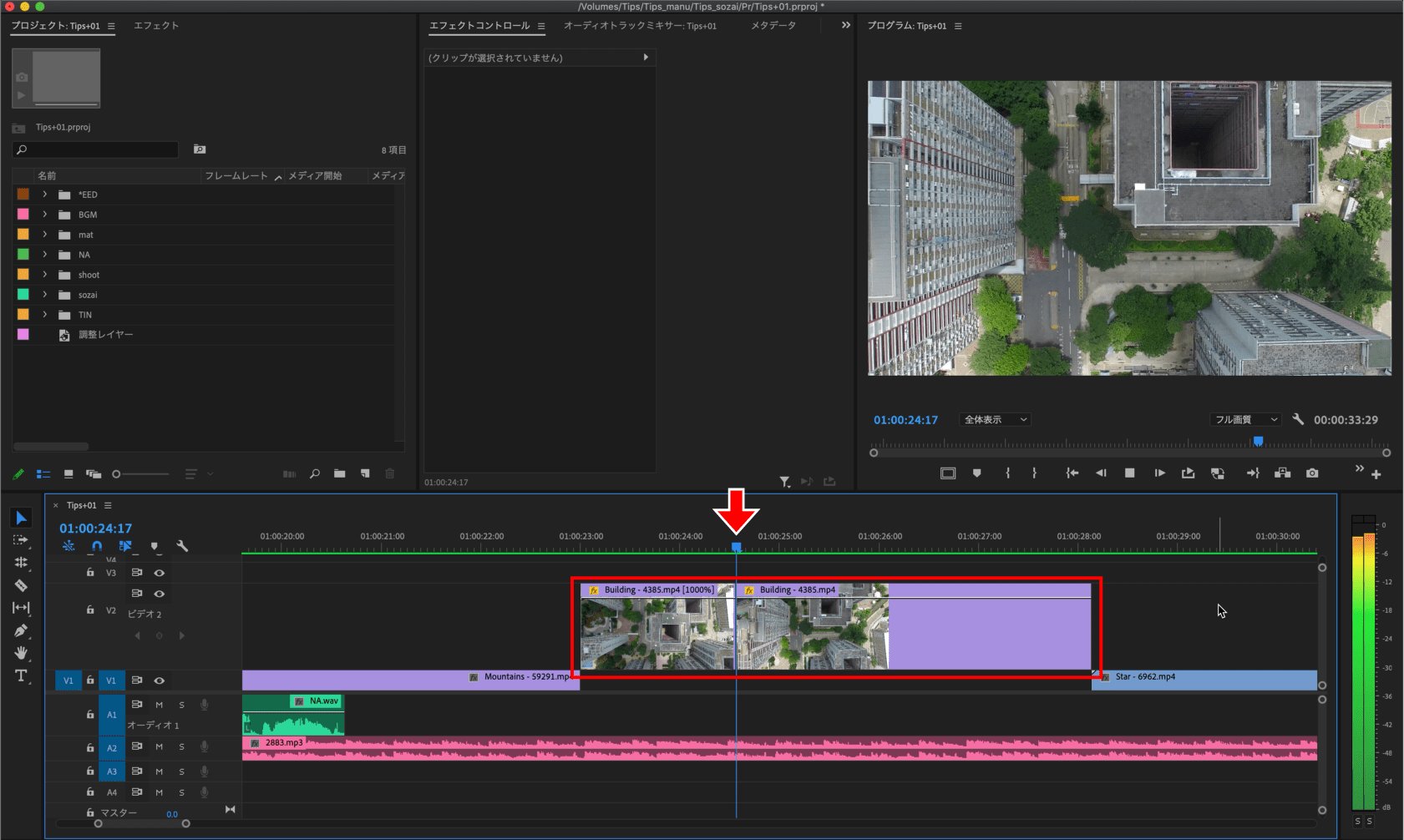Select the Razor tool
Screen dimensions: 1404x840
tap(21, 585)
